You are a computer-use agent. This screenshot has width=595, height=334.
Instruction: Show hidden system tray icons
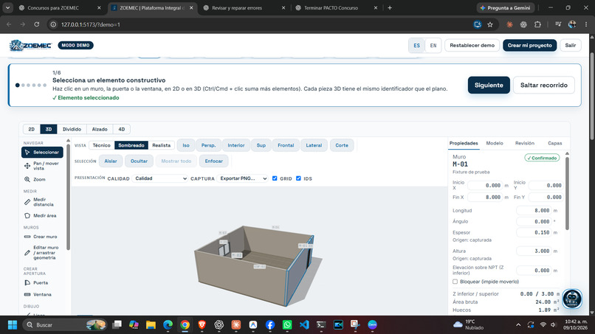pos(518,325)
